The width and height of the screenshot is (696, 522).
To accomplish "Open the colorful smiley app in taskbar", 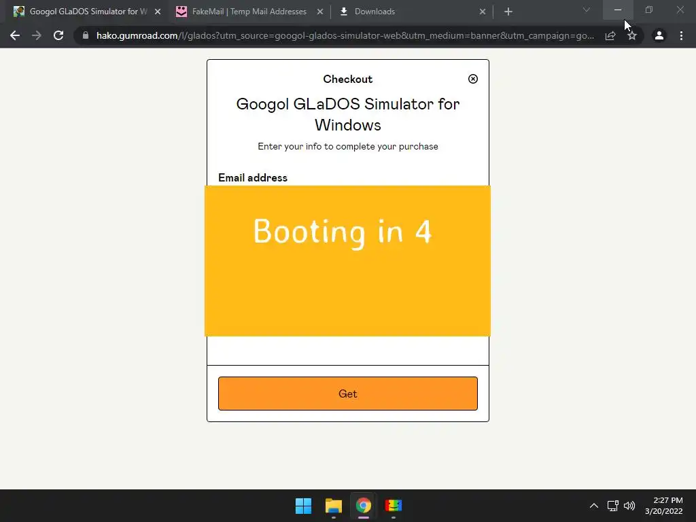I will [394, 506].
